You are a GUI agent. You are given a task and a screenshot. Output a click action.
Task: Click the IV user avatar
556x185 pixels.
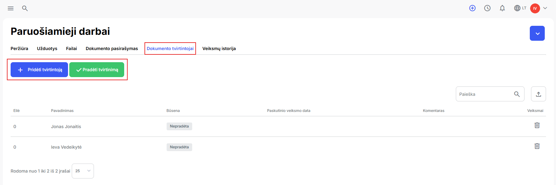[x=535, y=8]
